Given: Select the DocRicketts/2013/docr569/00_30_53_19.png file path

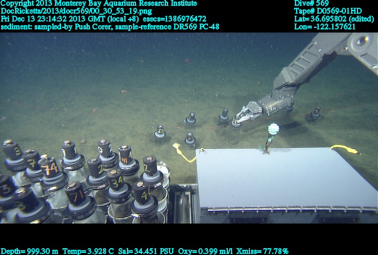Looking at the screenshot, I should (x=77, y=12).
